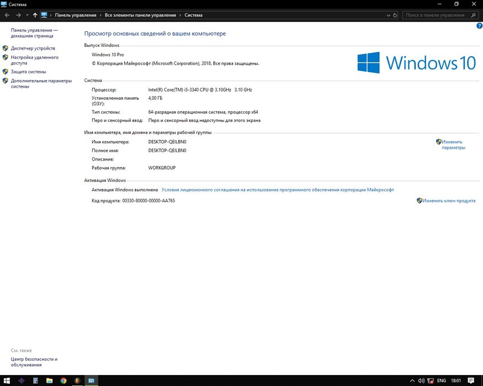Open 'Центр безопасности и обслуживания' link
Screen dimensions: 483x386
[x=34, y=362]
